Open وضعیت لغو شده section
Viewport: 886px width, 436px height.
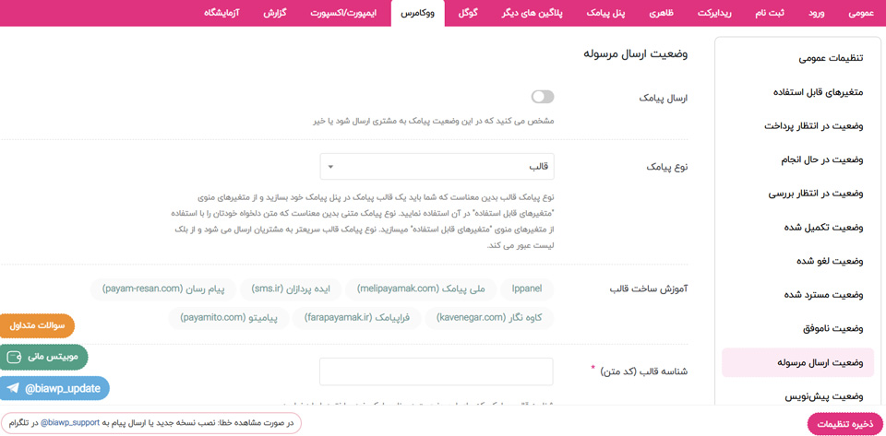coord(797,261)
